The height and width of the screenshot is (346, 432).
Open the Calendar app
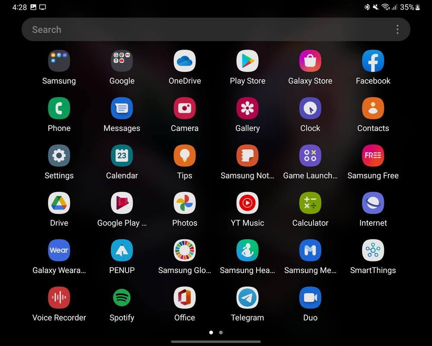(122, 156)
